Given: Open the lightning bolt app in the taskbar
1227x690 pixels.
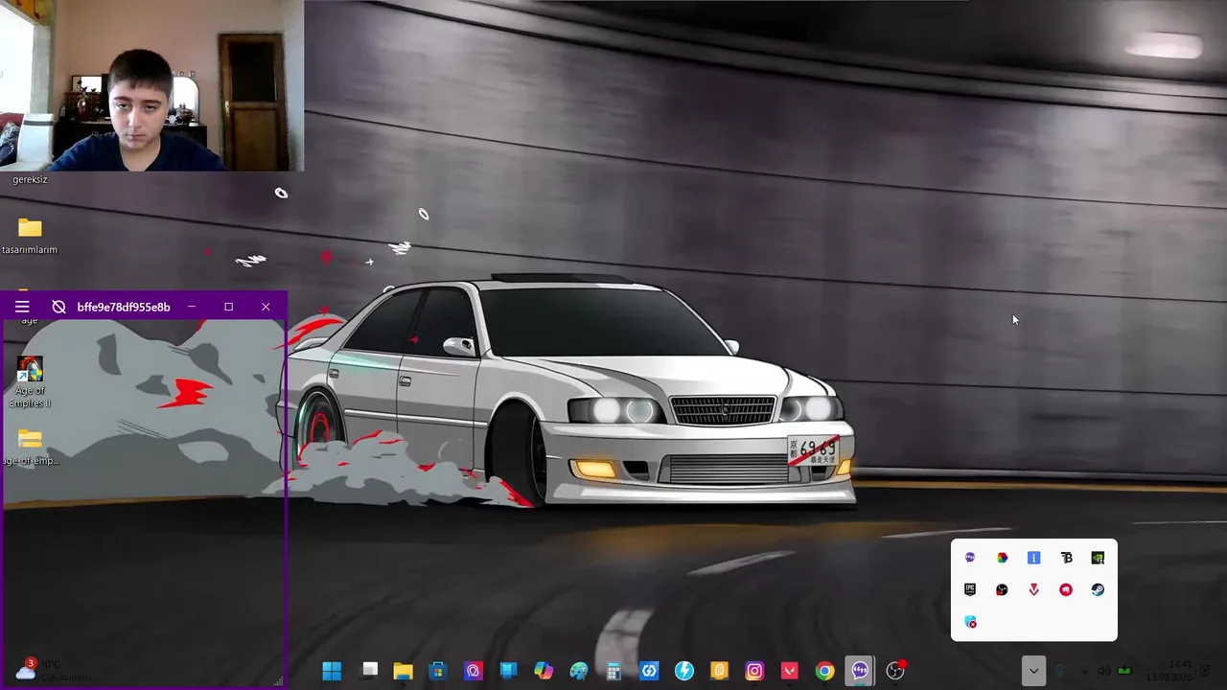Looking at the screenshot, I should click(x=684, y=671).
